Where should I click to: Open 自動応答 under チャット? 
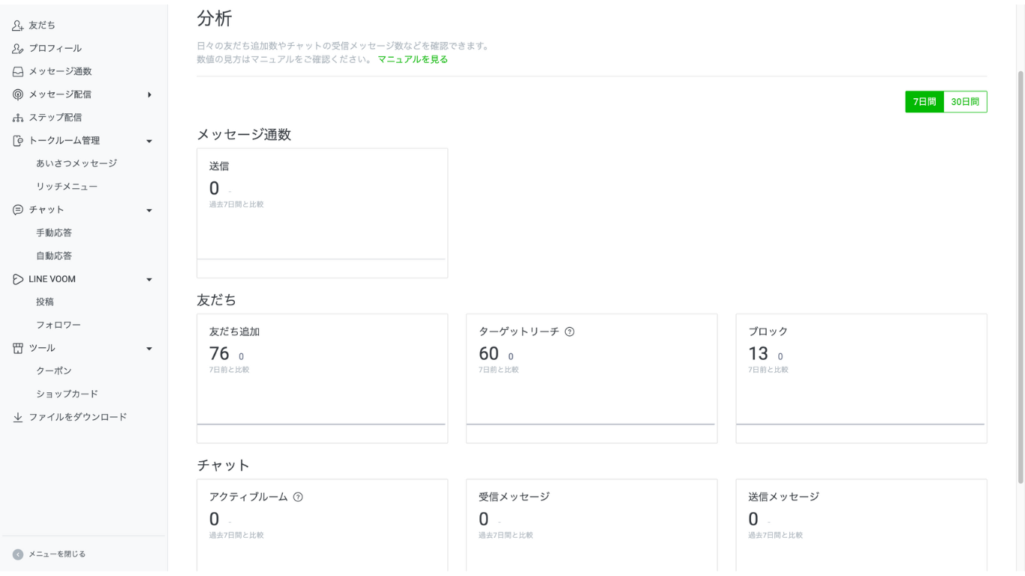[x=54, y=256]
